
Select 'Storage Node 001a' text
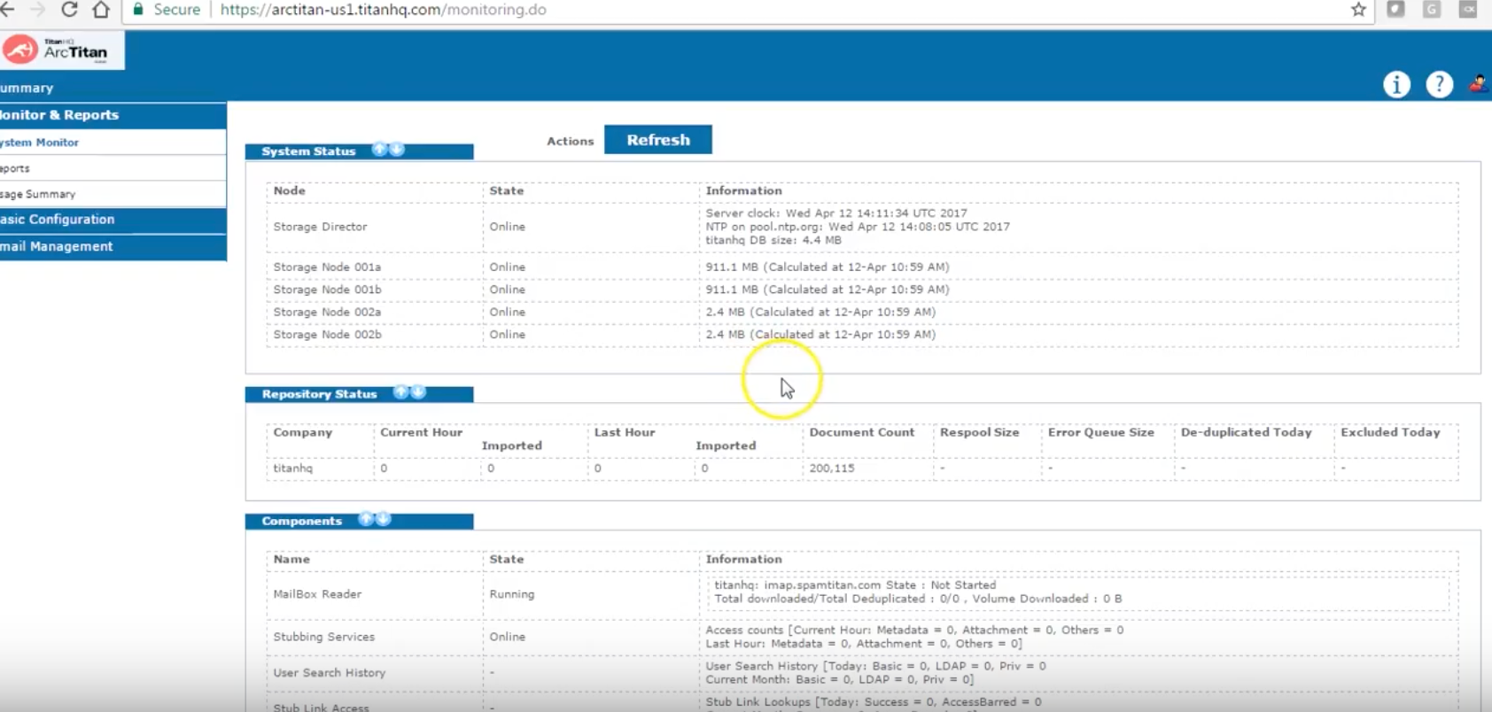tap(327, 267)
